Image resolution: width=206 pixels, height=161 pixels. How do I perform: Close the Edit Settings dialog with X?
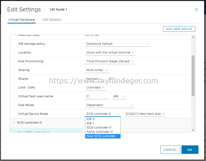point(196,9)
